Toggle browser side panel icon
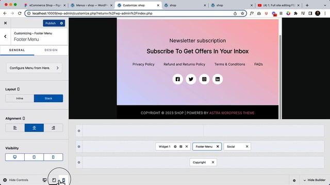The width and height of the screenshot is (330, 185). pos(310,13)
